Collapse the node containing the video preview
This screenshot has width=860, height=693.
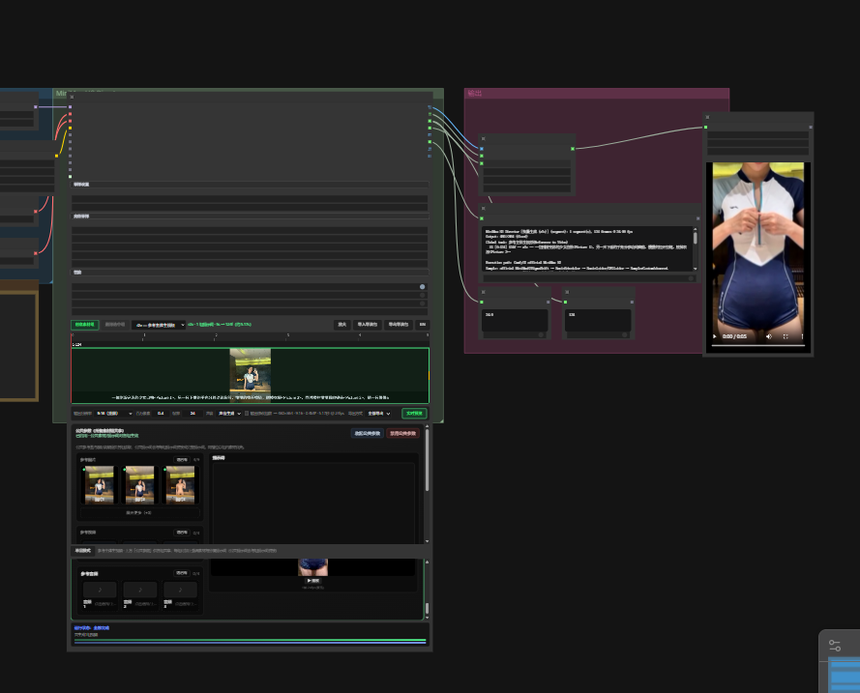707,117
